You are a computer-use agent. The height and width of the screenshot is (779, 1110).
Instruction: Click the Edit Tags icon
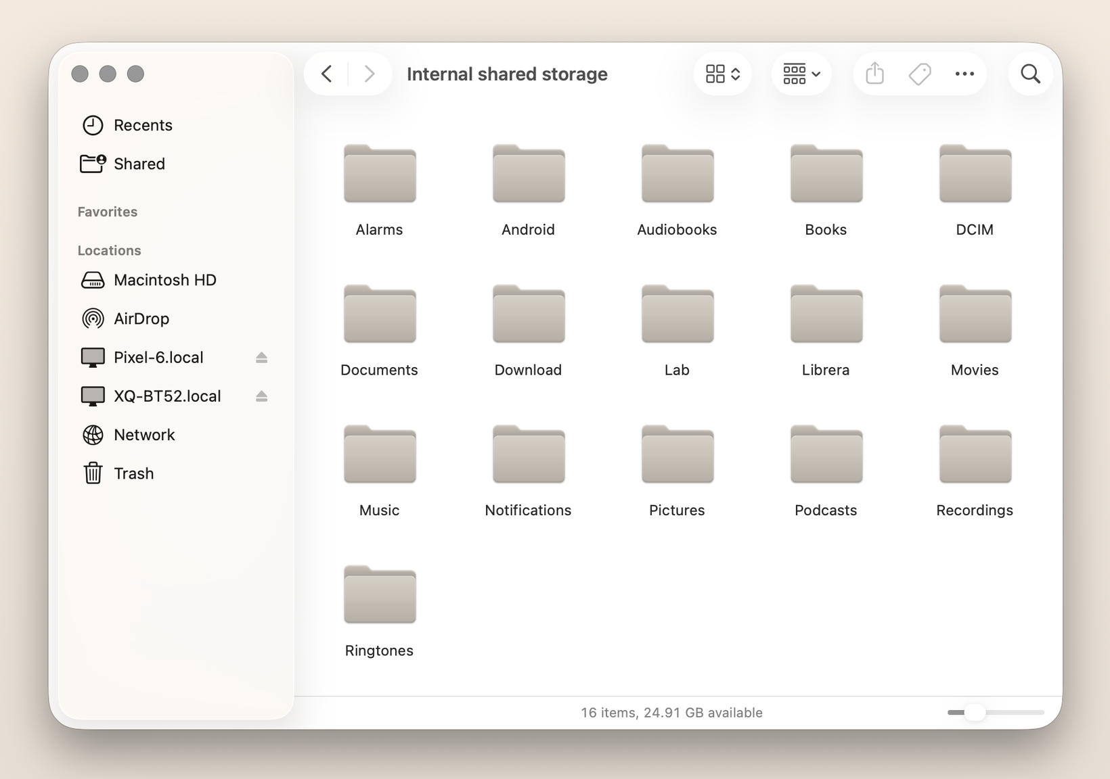(x=920, y=74)
